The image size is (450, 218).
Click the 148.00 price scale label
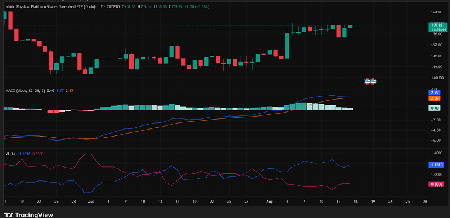click(x=436, y=56)
